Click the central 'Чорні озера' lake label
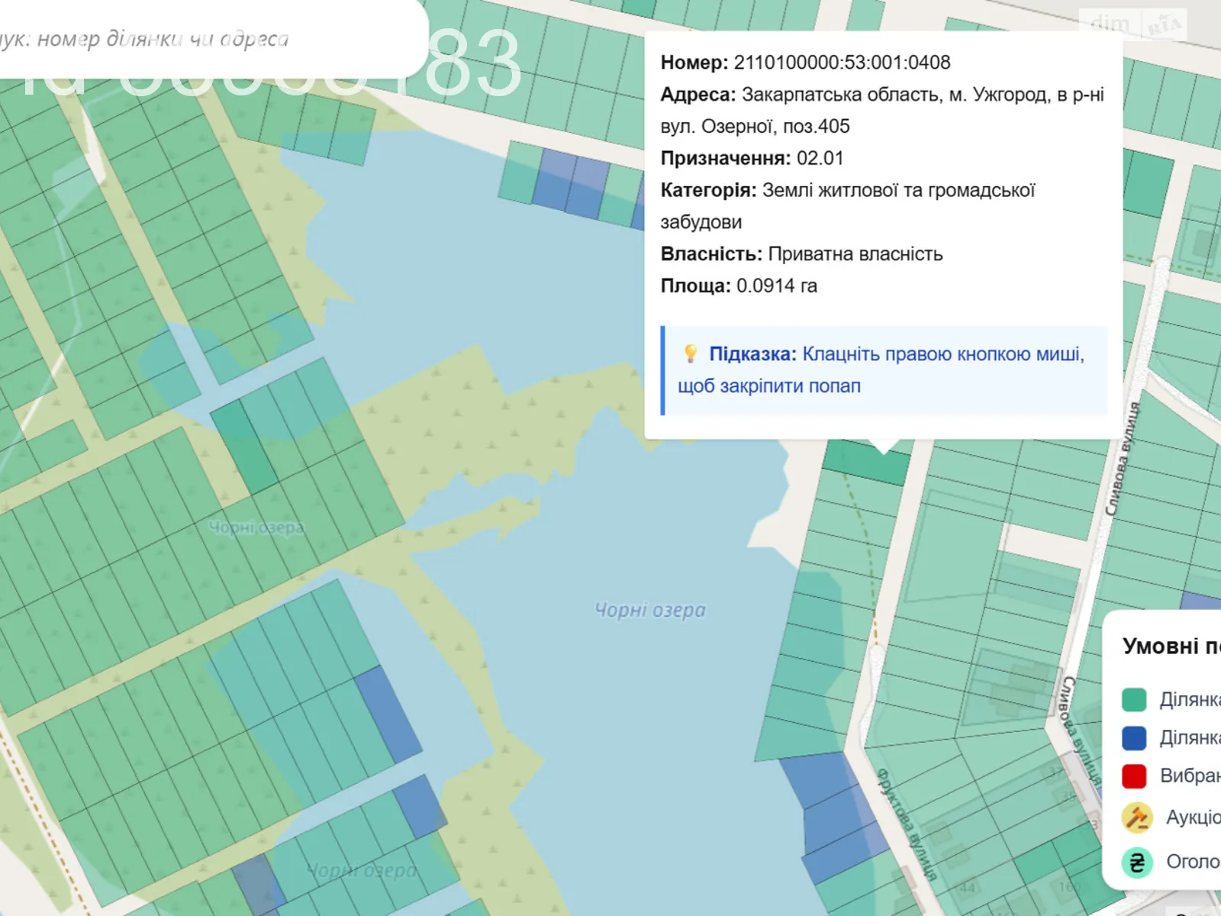 650,610
